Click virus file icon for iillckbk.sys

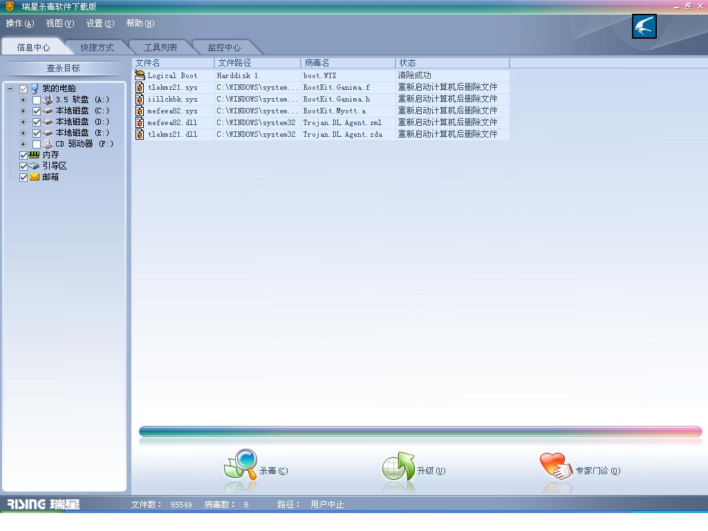[140, 99]
